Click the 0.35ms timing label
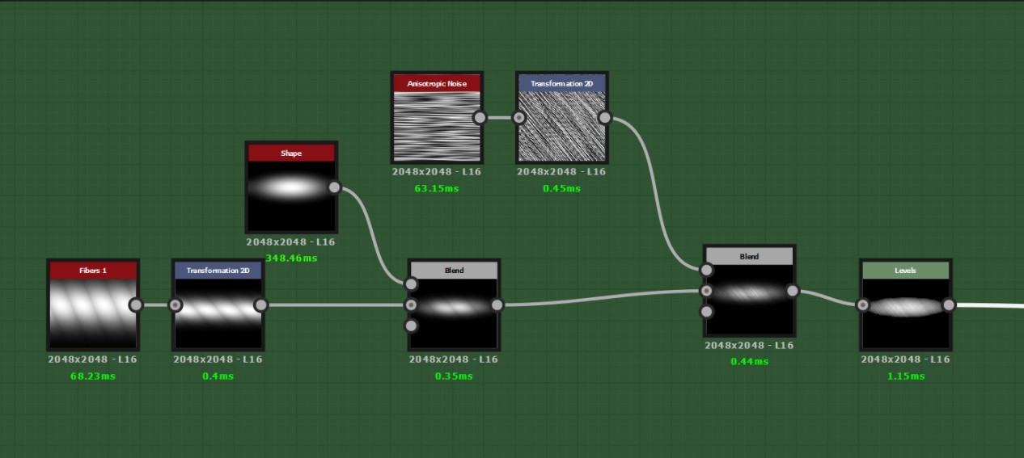Image resolution: width=1024 pixels, height=458 pixels. coord(454,376)
